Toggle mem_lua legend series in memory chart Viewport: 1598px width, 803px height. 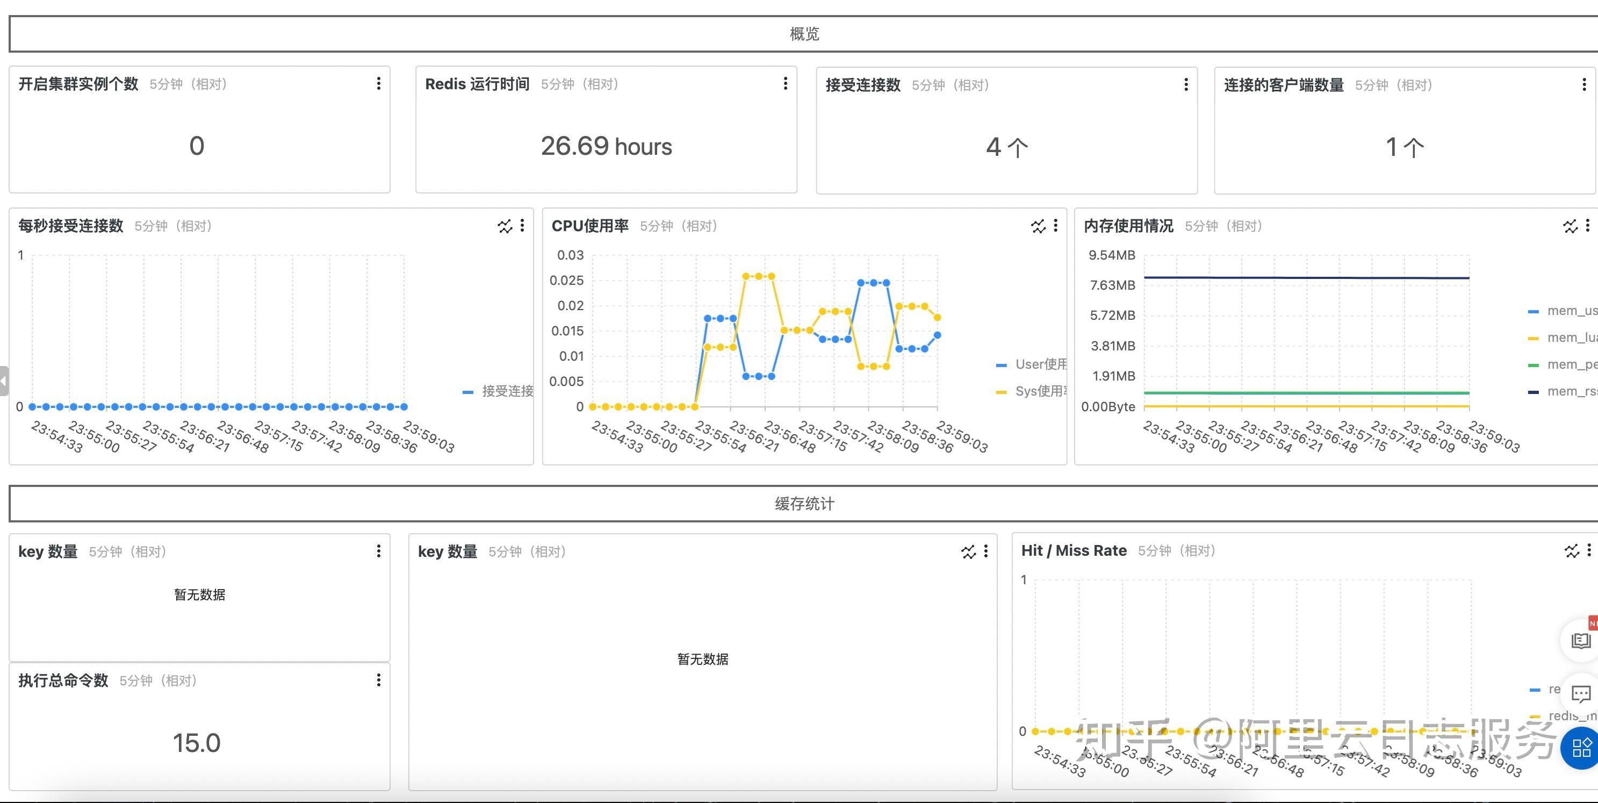pos(1563,338)
